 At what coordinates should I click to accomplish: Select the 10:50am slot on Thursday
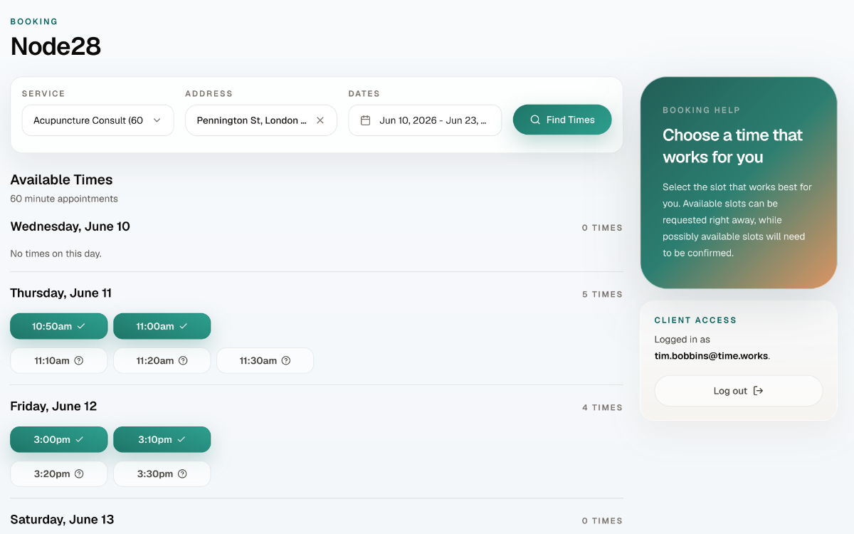59,326
